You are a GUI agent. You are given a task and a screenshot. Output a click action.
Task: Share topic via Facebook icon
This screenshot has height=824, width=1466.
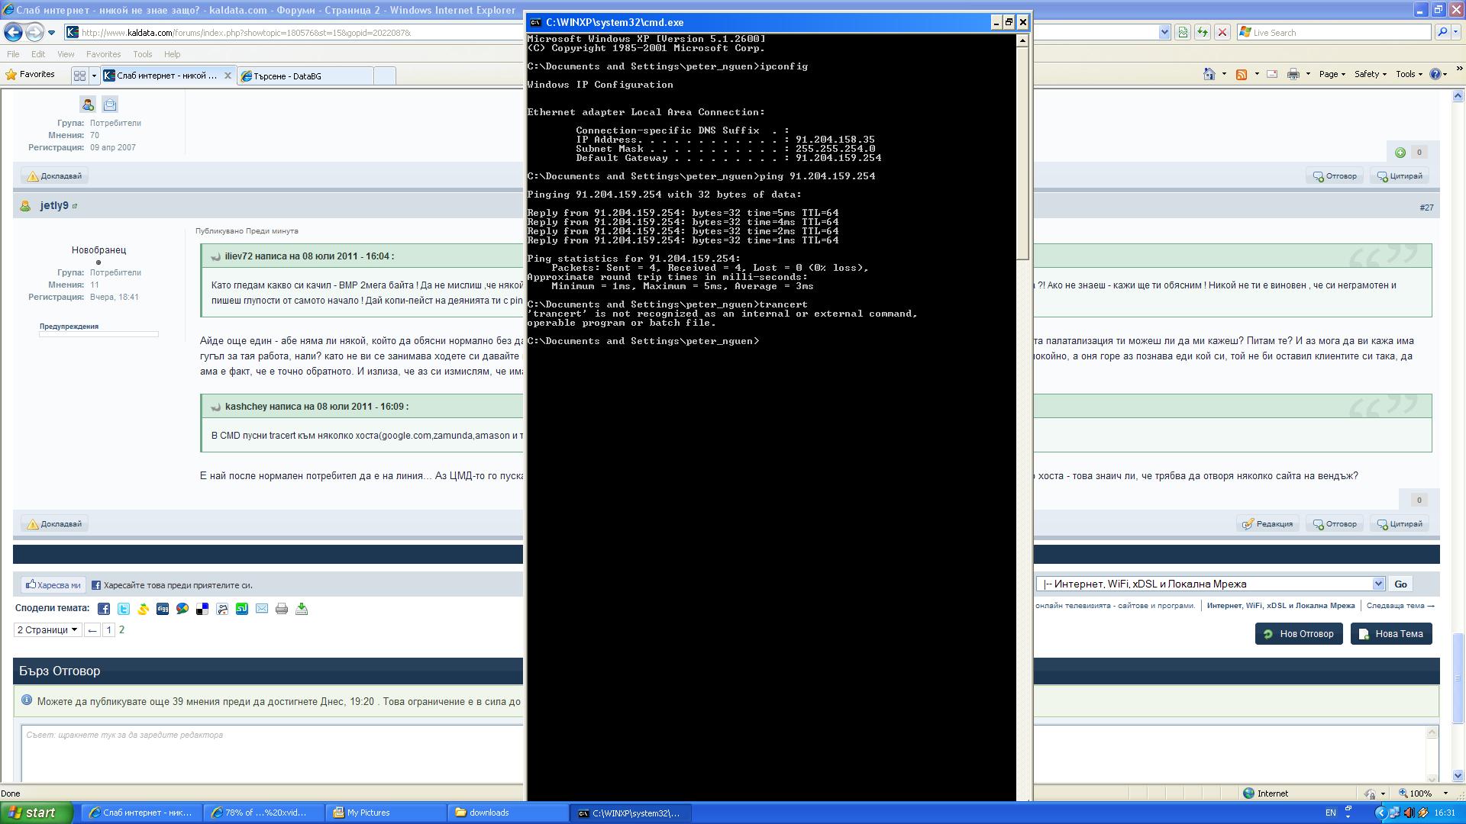(104, 609)
